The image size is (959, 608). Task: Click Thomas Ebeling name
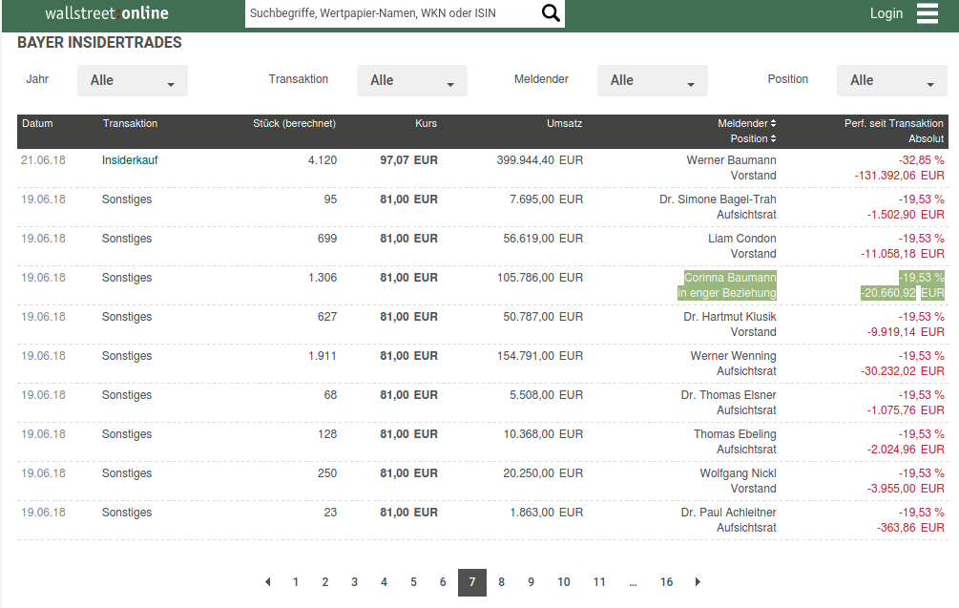tap(735, 434)
